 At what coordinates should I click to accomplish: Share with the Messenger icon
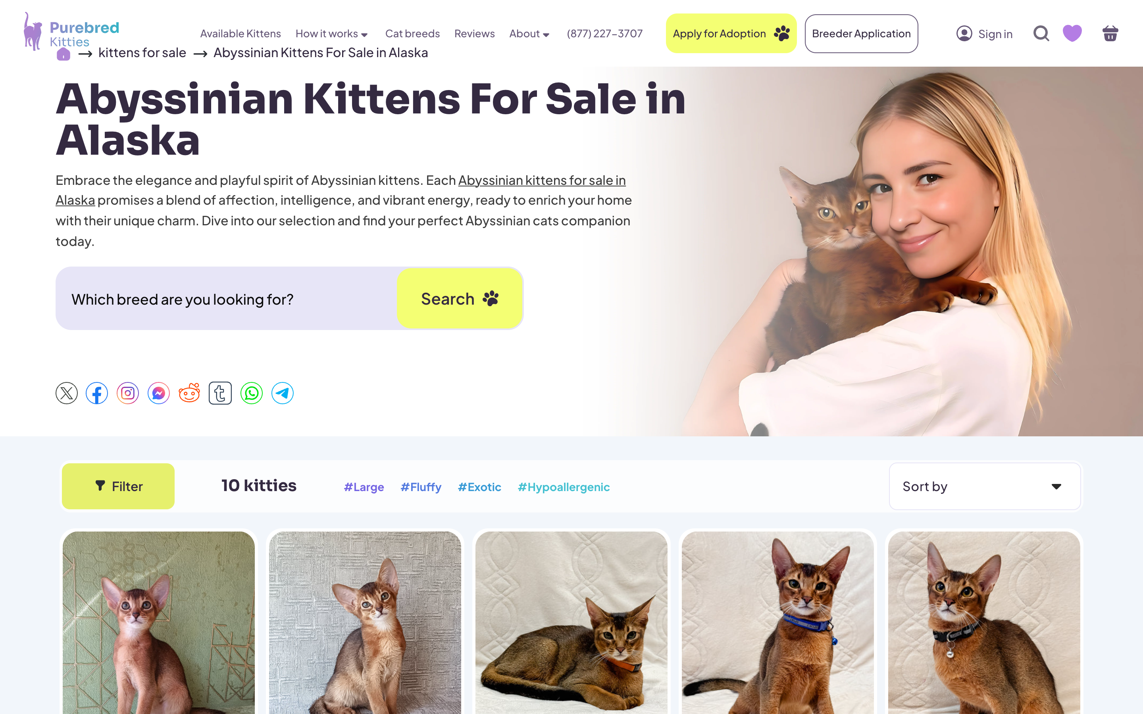pos(159,393)
